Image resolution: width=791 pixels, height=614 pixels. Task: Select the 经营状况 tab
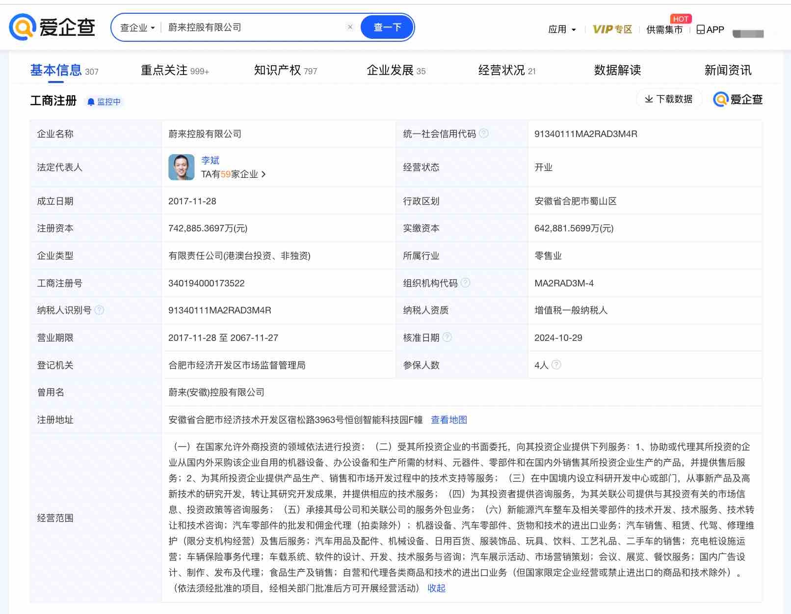507,70
